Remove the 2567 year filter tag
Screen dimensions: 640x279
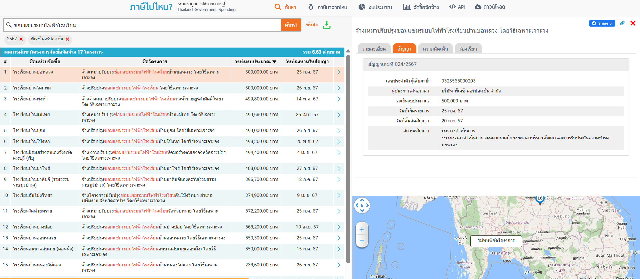[x=21, y=39]
